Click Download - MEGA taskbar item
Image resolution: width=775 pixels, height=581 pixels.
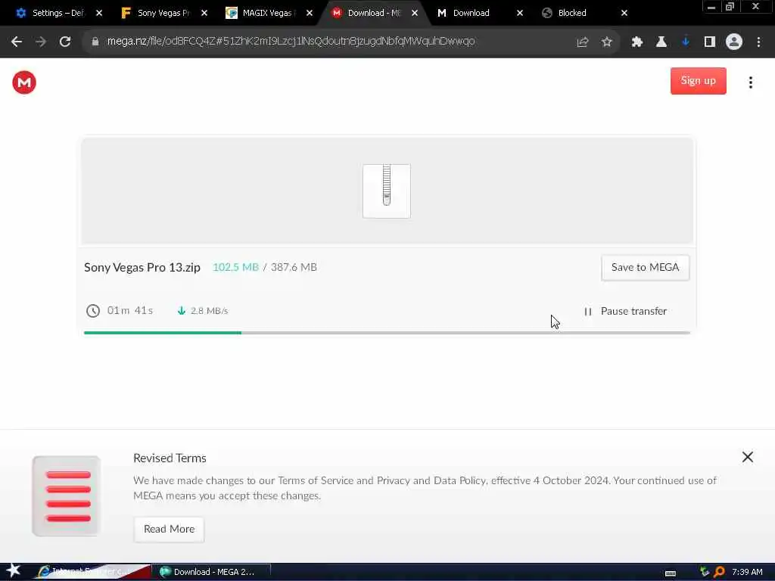coord(210,572)
